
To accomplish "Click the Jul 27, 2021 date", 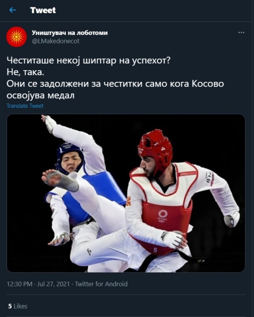I will click(53, 284).
